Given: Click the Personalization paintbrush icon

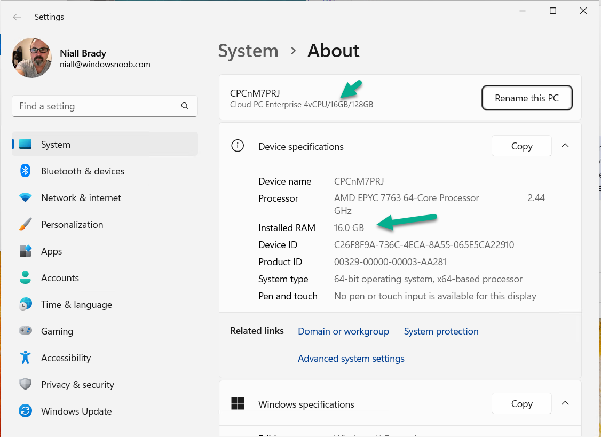Looking at the screenshot, I should point(25,224).
